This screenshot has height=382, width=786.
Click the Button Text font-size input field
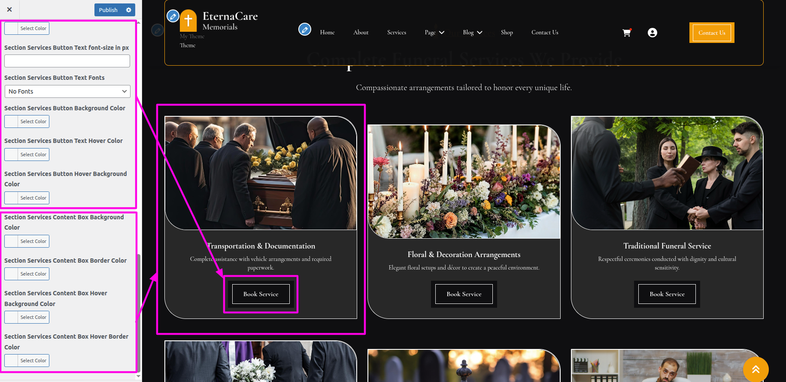point(67,61)
